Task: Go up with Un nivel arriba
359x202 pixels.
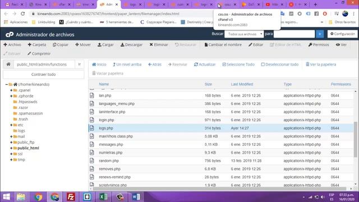Action: click(127, 65)
